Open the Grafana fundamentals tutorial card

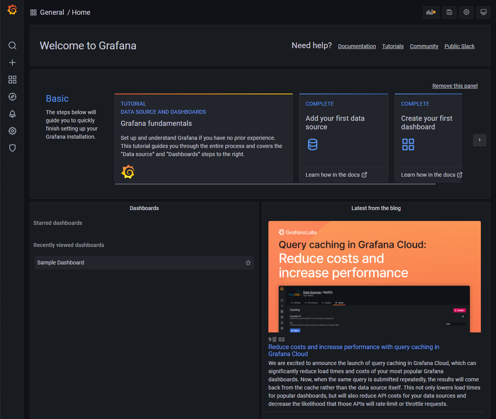(204, 138)
